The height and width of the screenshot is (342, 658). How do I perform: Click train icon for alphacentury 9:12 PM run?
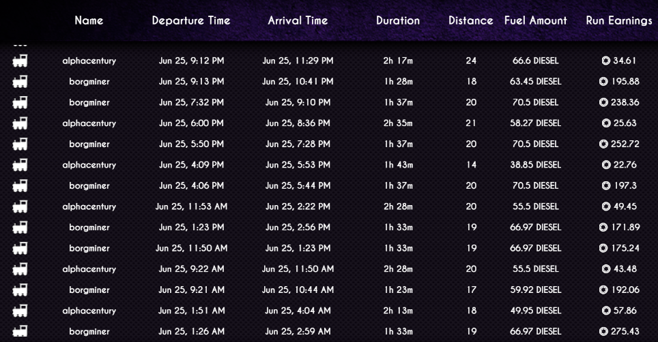pyautogui.click(x=20, y=61)
